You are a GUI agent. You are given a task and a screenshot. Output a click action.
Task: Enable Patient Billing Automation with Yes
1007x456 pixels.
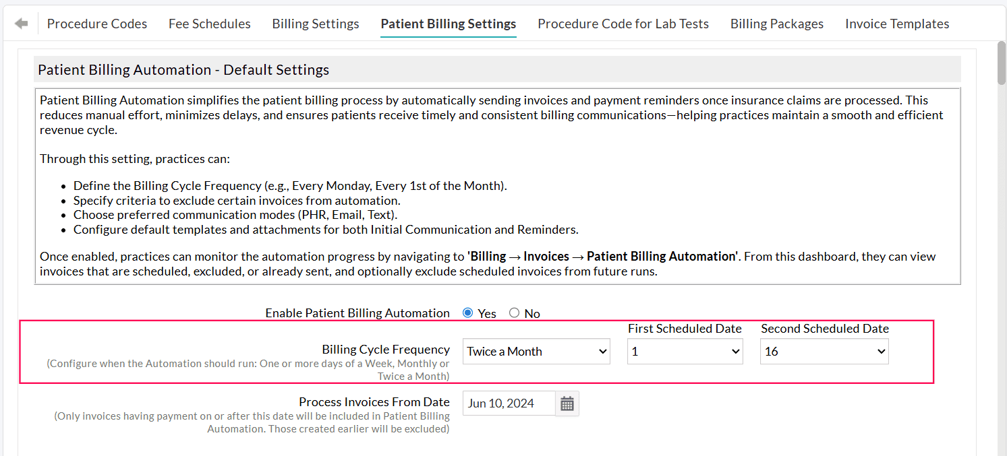pyautogui.click(x=467, y=313)
